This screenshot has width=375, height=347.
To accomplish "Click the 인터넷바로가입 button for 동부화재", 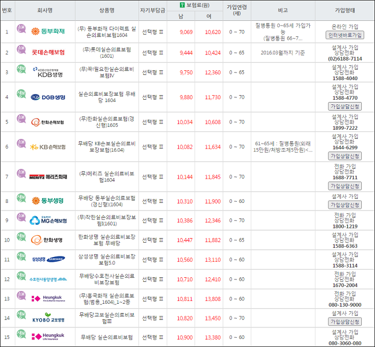I will [x=344, y=35].
